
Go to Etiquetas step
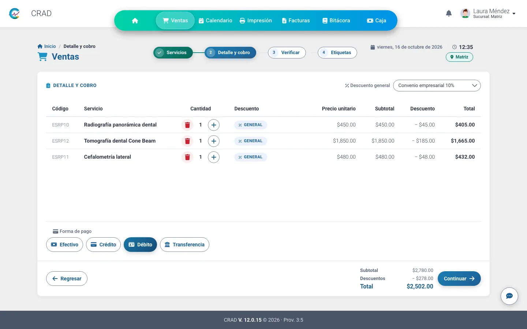pos(337,53)
